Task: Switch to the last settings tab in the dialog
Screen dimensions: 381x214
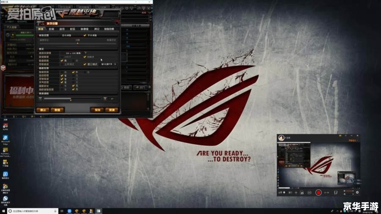Action: [x=109, y=29]
